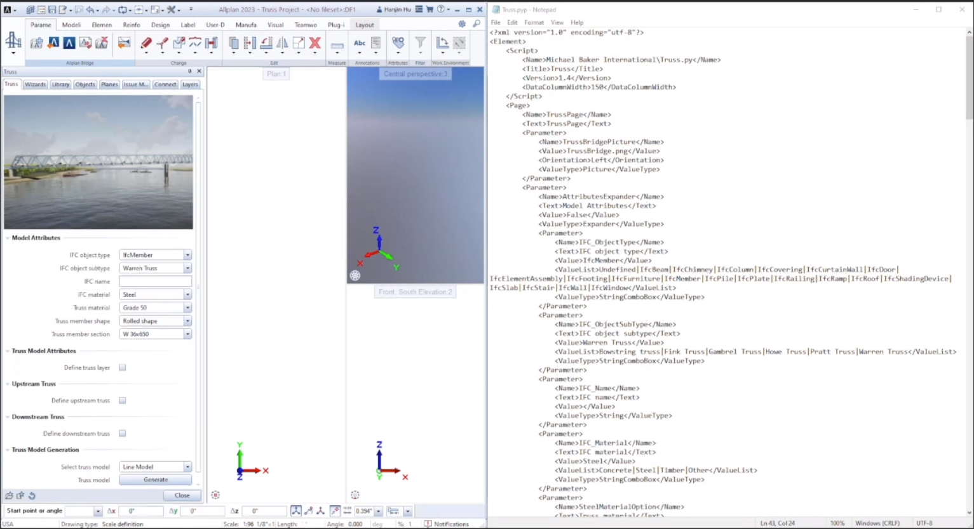Open the File menu in Notepad

tap(496, 22)
